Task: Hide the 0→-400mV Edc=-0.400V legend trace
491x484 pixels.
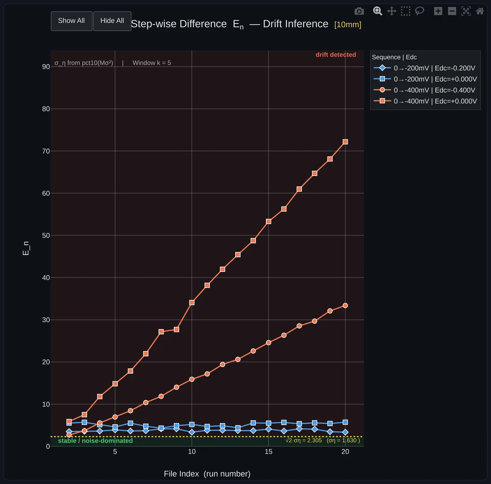Action: [425, 90]
